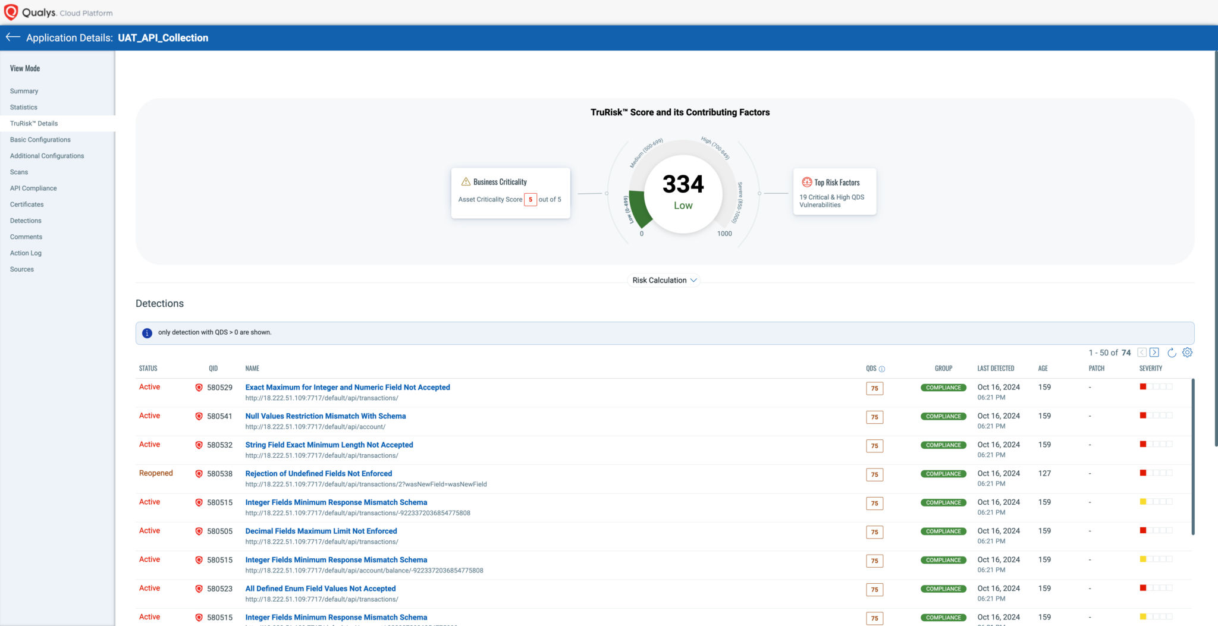The height and width of the screenshot is (626, 1218).
Task: Select the Certificates view mode
Action: [26, 204]
